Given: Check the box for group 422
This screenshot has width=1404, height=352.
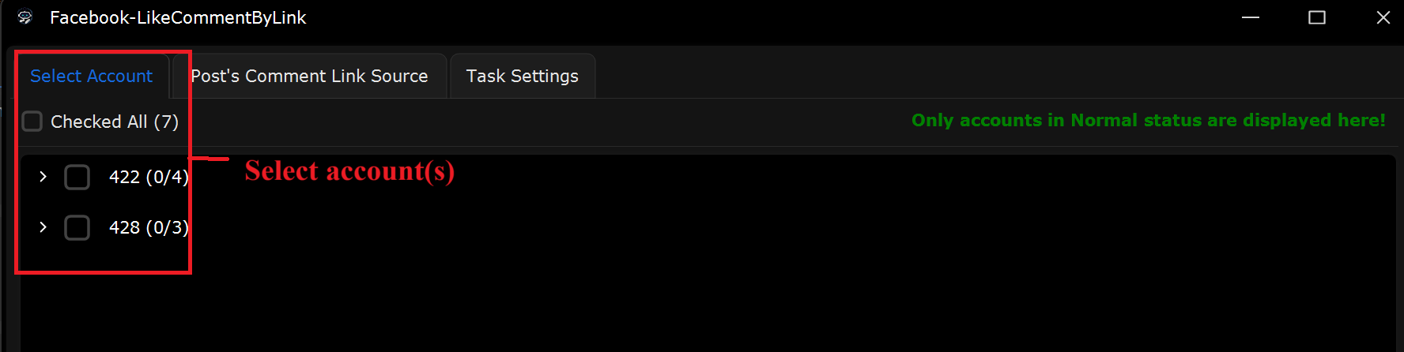Looking at the screenshot, I should click(77, 177).
